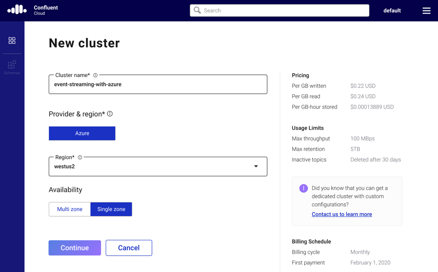Open the hamburger menu

426,11
